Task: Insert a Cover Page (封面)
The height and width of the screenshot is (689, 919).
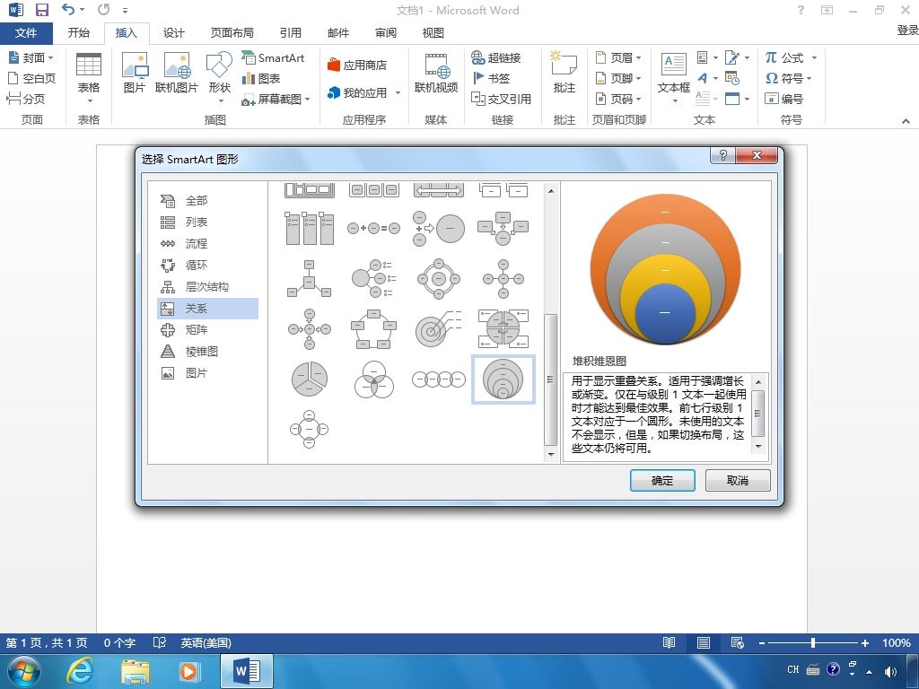Action: click(x=31, y=57)
